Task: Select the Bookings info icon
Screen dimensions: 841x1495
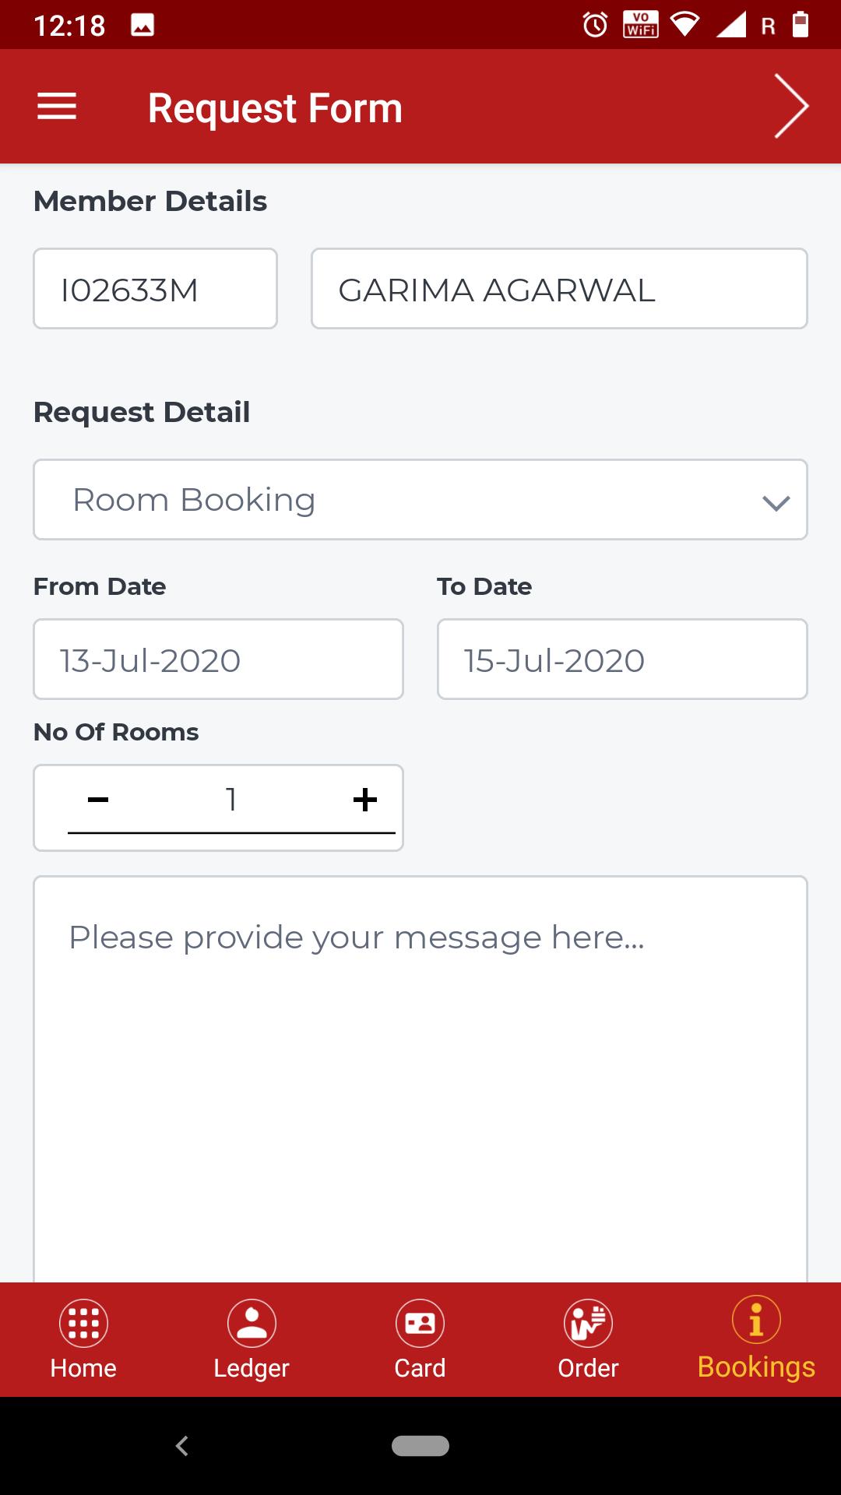Action: click(x=756, y=1320)
